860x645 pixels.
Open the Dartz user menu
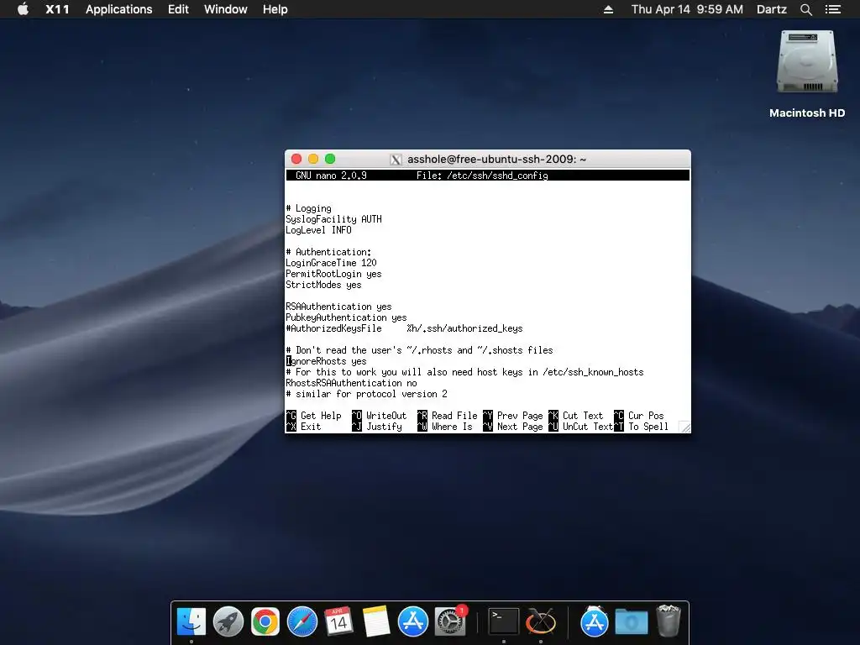click(x=771, y=9)
